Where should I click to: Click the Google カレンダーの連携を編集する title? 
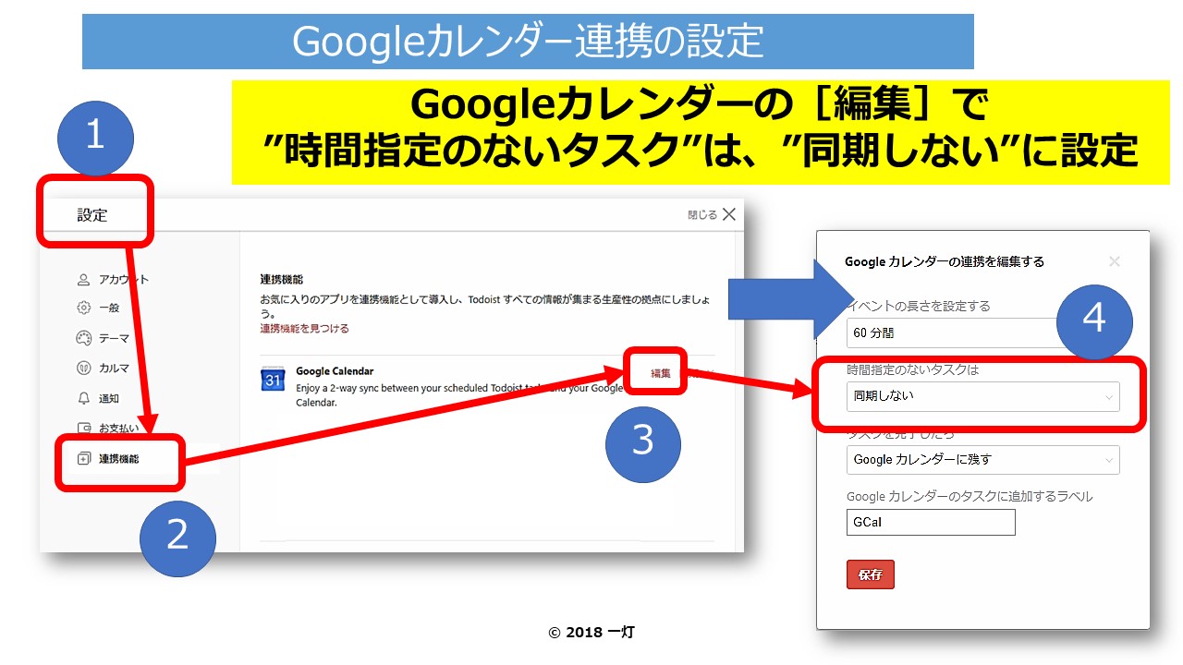tap(945, 261)
